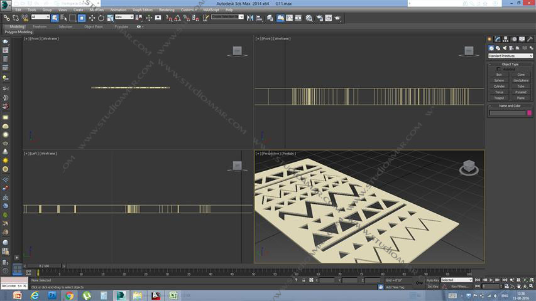The width and height of the screenshot is (536, 301).
Task: Click the Teapot primitive button
Action: click(499, 98)
